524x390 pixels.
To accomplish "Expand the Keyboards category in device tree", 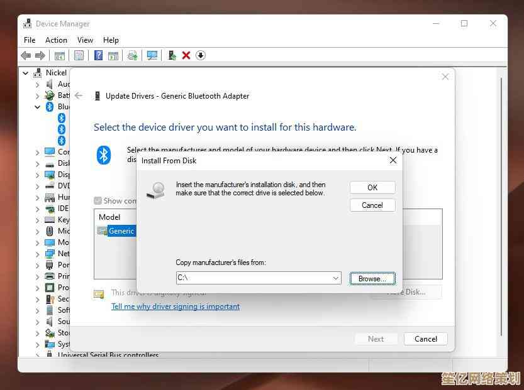I will [38, 220].
